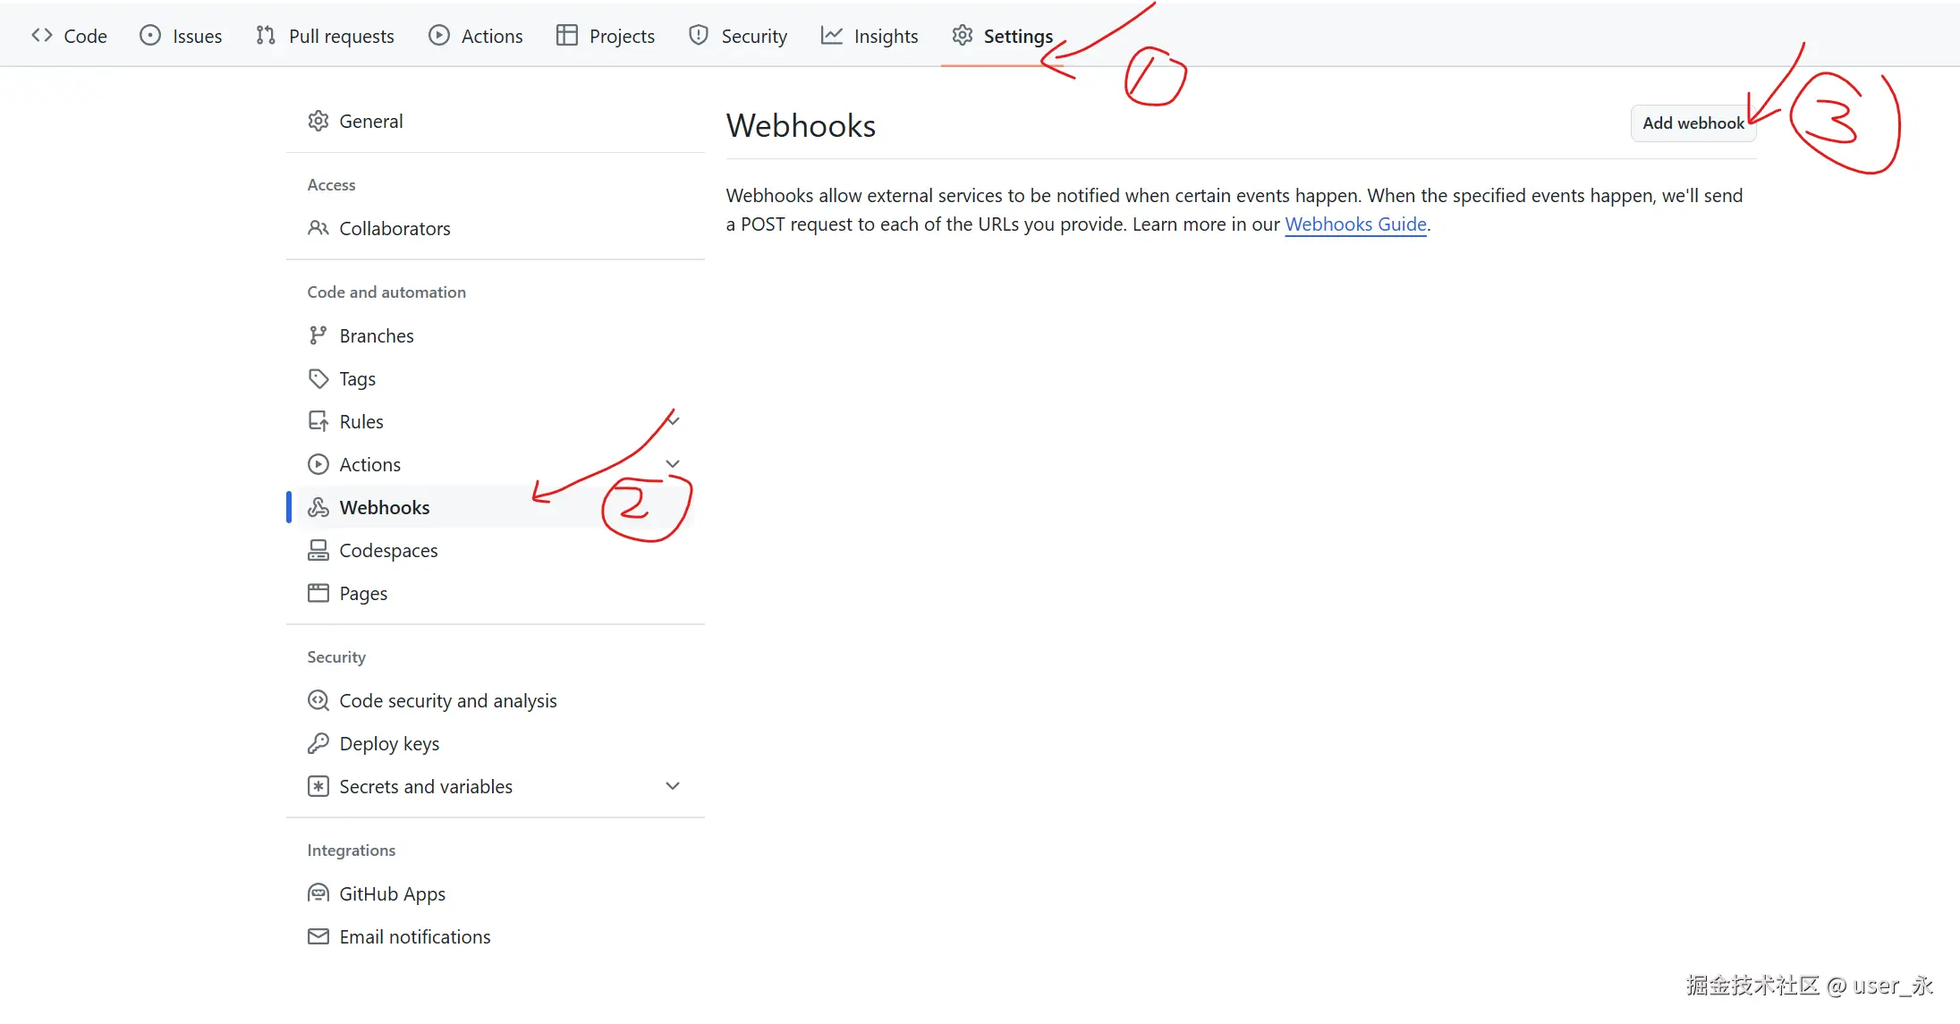
Task: Click the GitHub Apps icon
Action: 318,893
